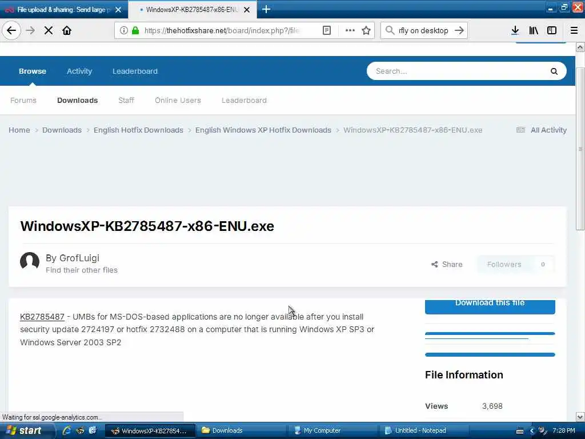Launch Internet Explorer from quick launch
Image resolution: width=585 pixels, height=439 pixels.
67,430
